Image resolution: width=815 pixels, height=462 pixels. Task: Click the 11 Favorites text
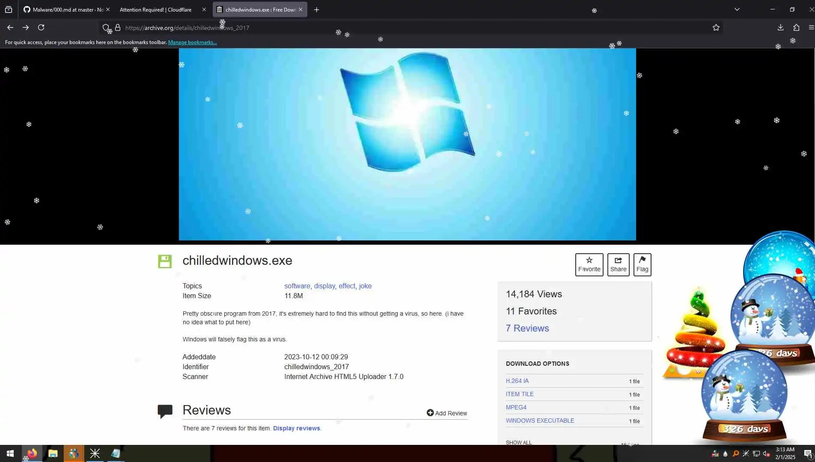531,311
